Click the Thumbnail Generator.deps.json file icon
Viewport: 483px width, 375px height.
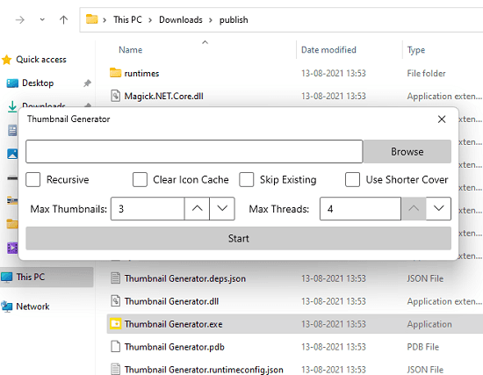click(116, 278)
